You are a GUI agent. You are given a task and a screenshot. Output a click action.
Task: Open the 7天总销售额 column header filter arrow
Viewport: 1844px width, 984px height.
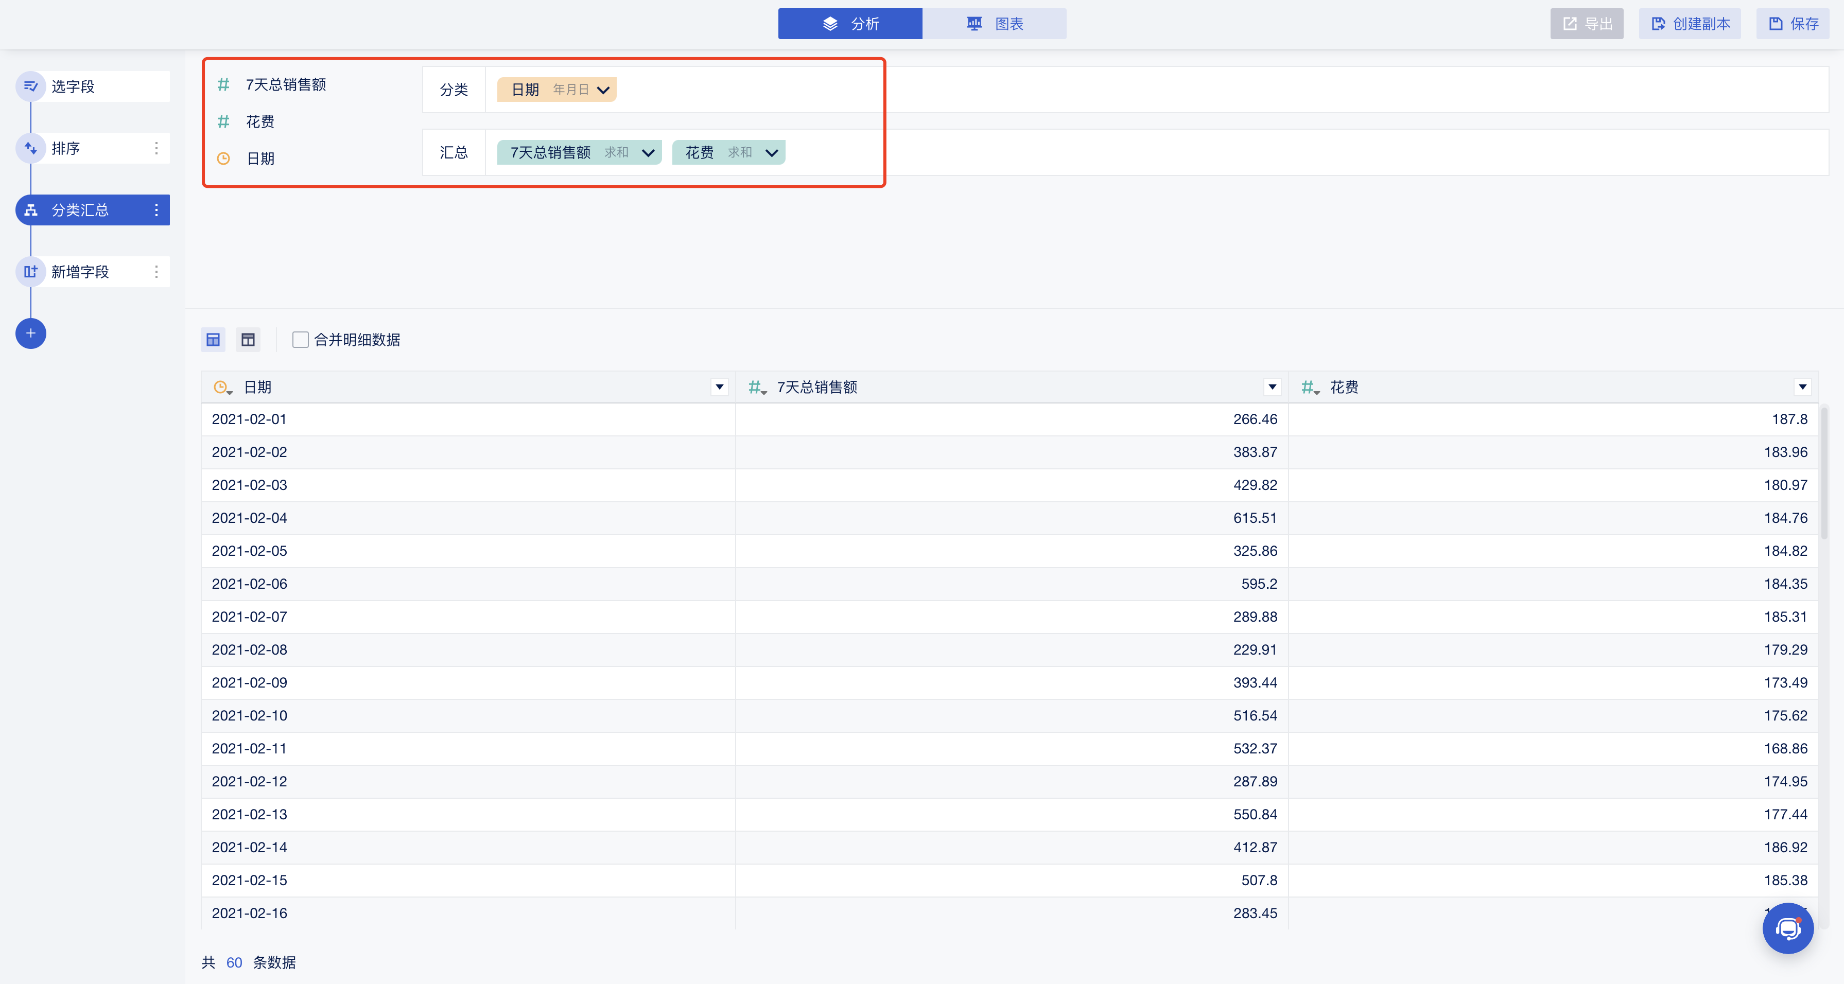tap(1272, 387)
